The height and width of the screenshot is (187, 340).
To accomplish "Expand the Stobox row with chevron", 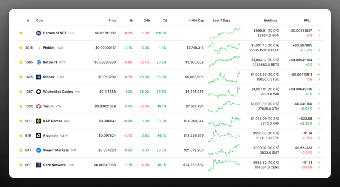I will [x=319, y=79].
